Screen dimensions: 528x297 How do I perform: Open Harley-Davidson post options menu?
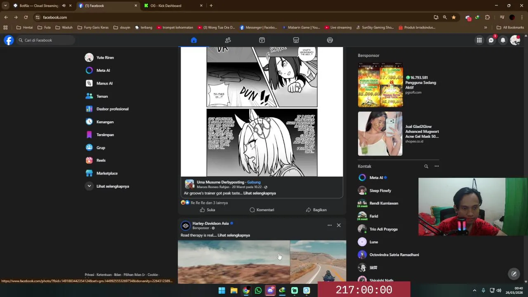[x=330, y=225]
